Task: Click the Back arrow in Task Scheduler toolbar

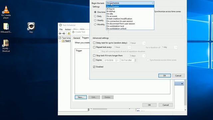Action: [x=60, y=33]
